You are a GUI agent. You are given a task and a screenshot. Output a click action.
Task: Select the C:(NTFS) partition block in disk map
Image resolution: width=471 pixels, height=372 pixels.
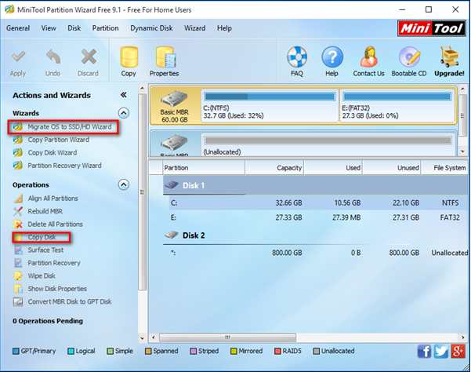pos(270,105)
